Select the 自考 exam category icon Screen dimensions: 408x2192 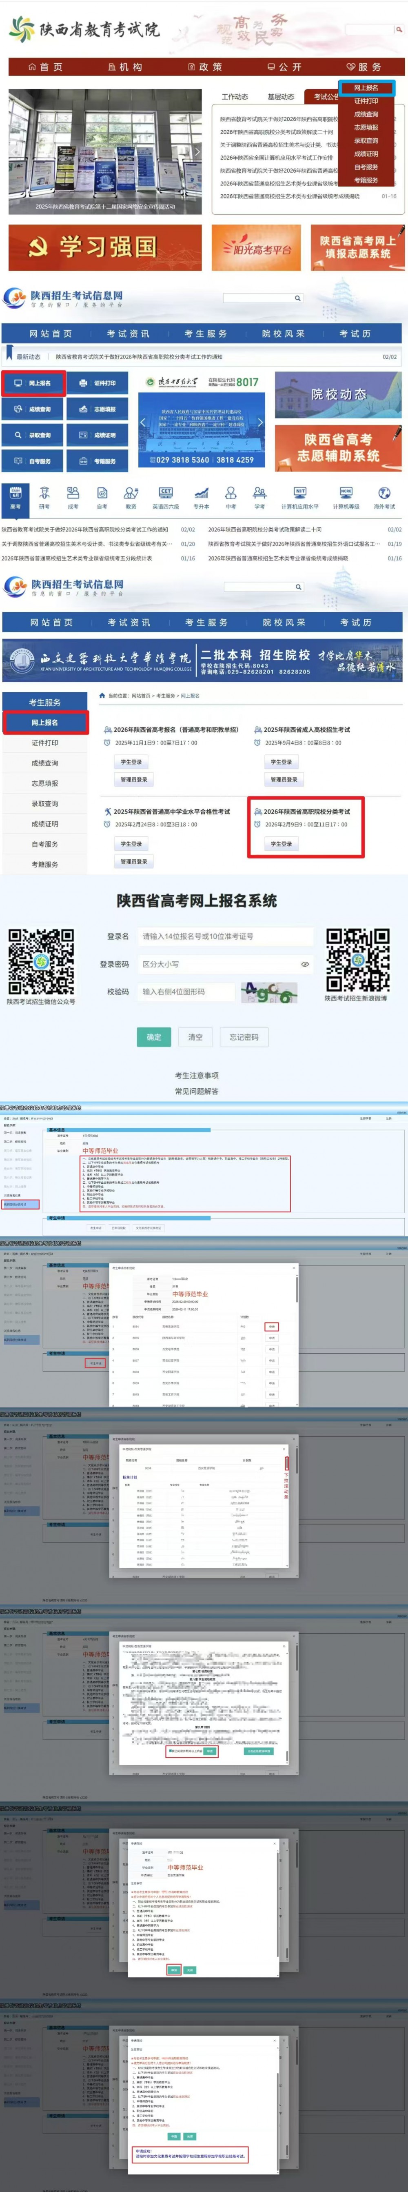[x=102, y=499]
